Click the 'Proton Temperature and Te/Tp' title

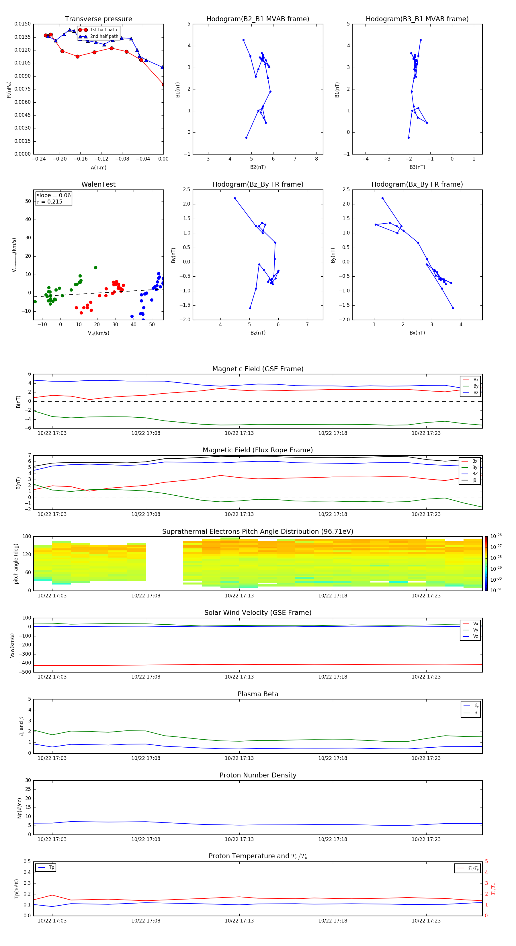tap(258, 856)
